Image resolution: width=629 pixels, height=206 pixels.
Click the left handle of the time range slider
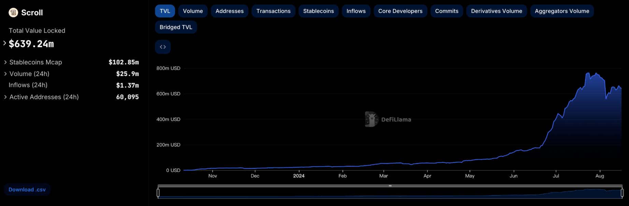coord(158,193)
